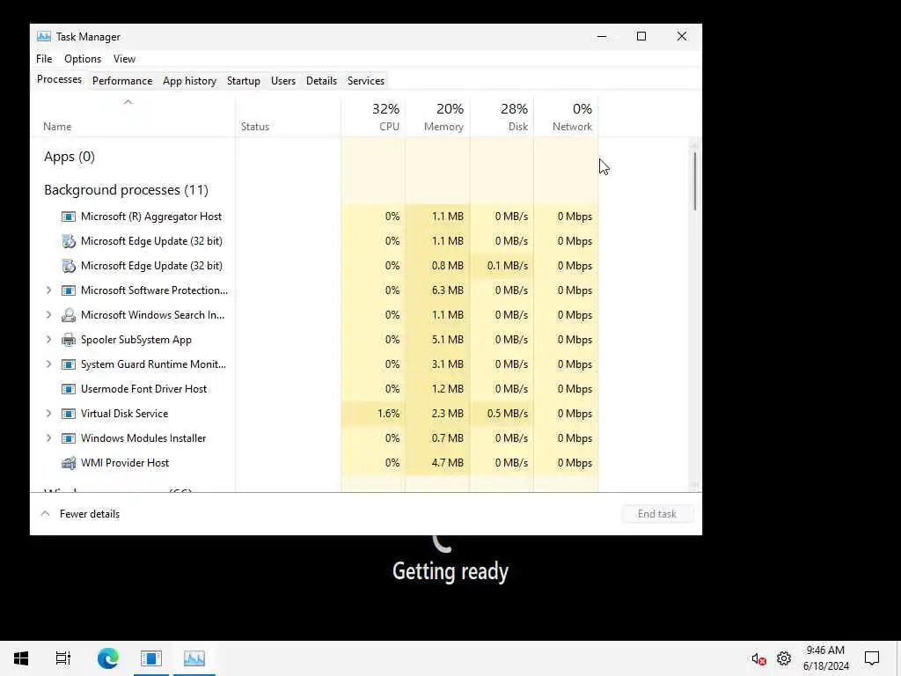Open the Options menu

point(83,59)
